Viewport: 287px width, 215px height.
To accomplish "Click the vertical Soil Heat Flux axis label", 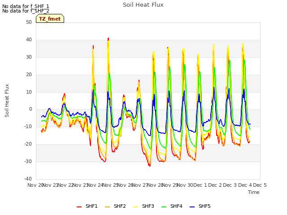I will 7,100.
